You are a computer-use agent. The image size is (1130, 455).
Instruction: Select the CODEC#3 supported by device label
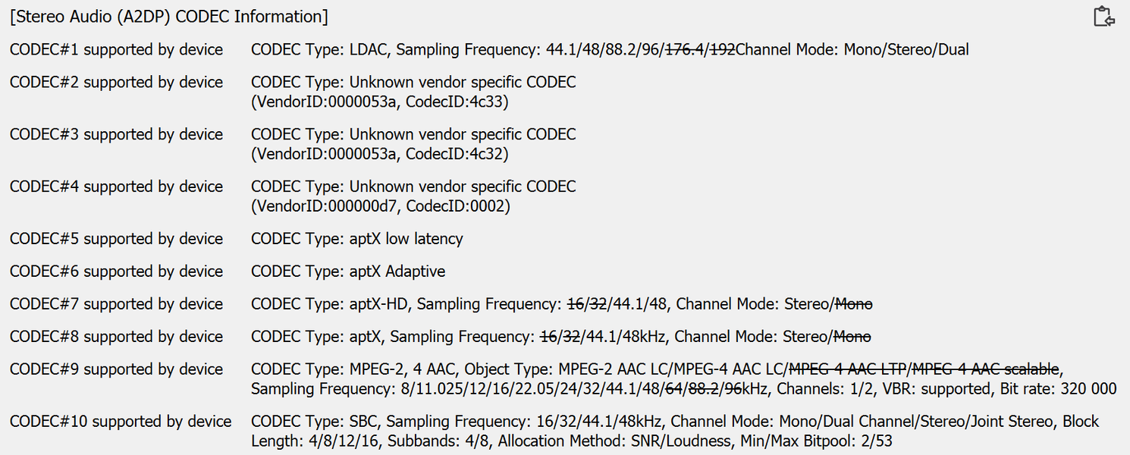pos(116,135)
